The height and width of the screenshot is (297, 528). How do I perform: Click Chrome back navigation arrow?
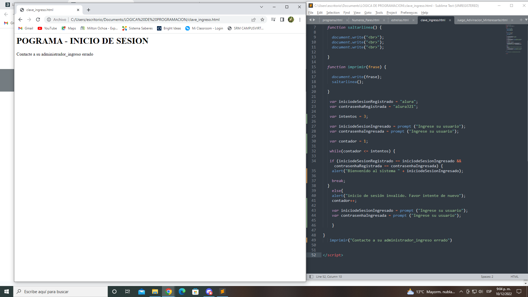tap(20, 20)
